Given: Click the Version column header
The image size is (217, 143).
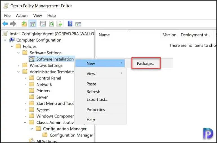Looking at the screenshot, I should 170,35.
